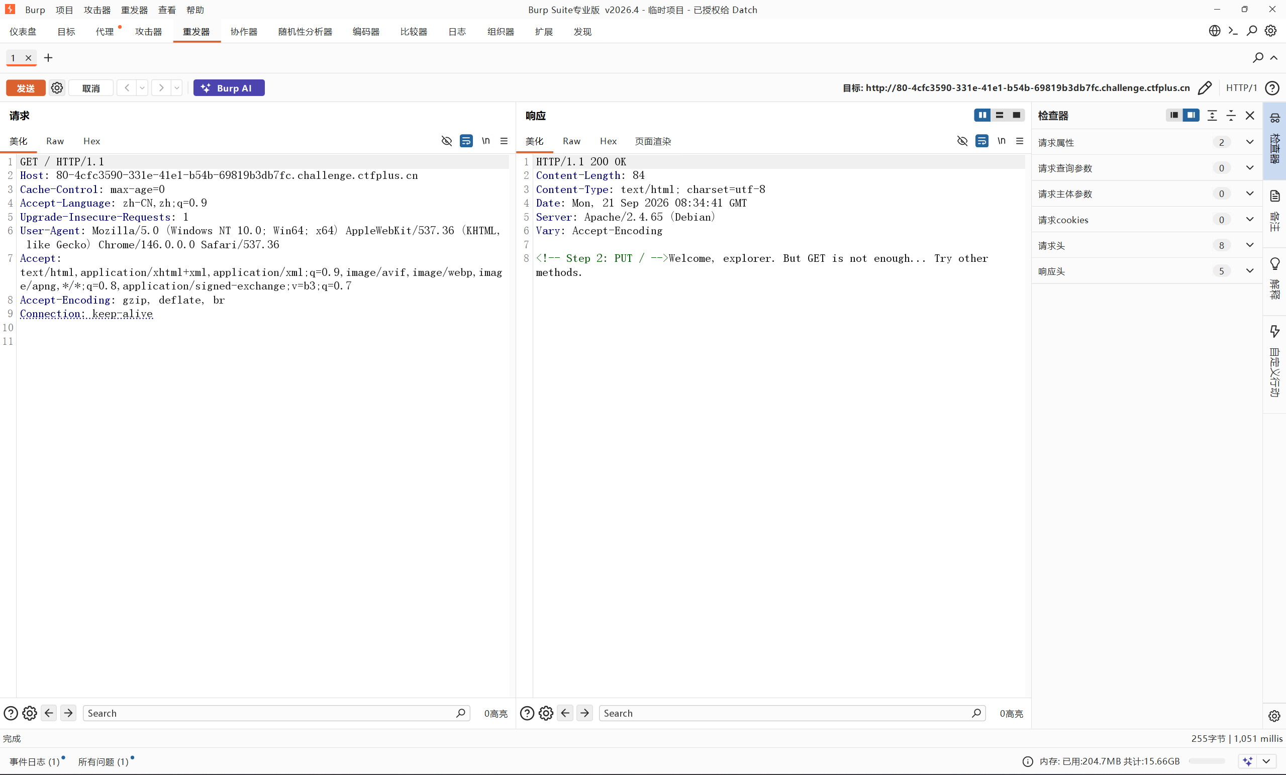Switch to combined single-pane layout view
Image resolution: width=1286 pixels, height=775 pixels.
[x=1016, y=115]
